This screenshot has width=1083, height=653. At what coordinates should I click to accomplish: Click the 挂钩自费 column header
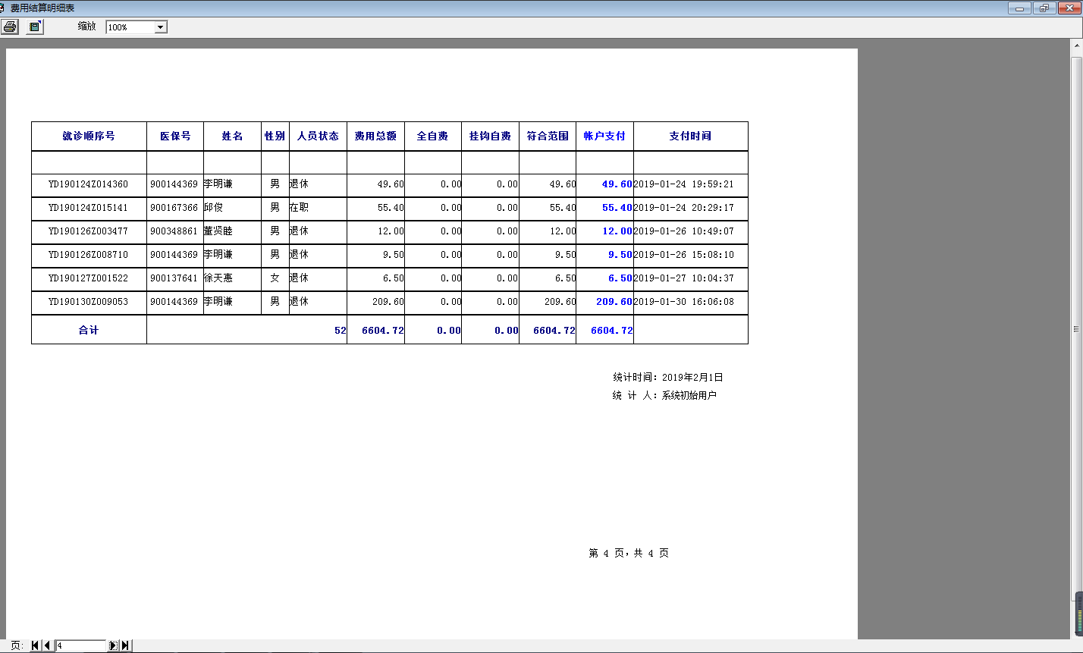tap(490, 137)
